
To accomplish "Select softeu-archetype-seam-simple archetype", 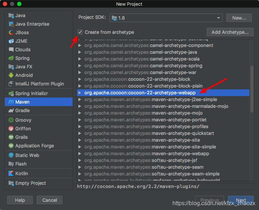I will pos(163,174).
